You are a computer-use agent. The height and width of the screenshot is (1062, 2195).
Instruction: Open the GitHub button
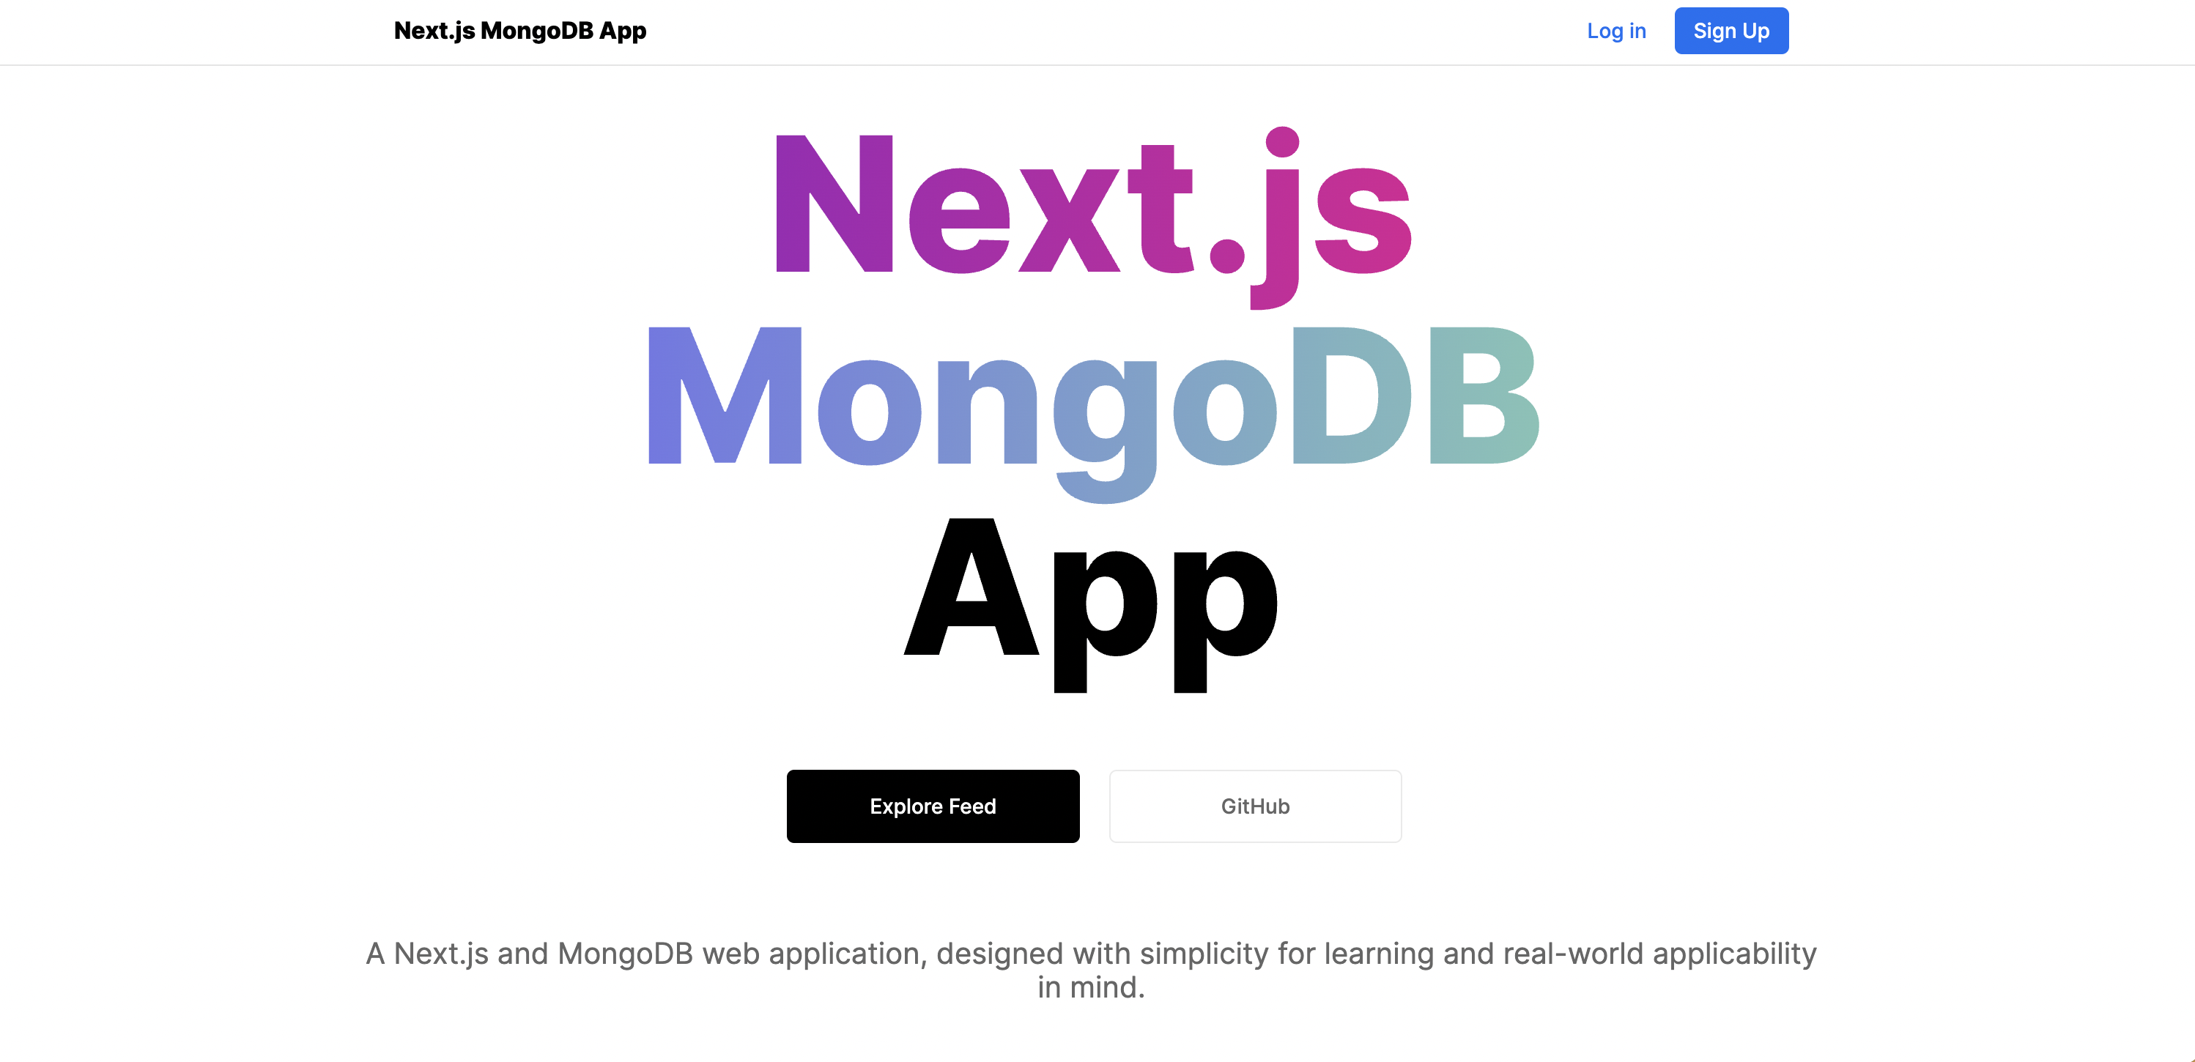coord(1254,806)
